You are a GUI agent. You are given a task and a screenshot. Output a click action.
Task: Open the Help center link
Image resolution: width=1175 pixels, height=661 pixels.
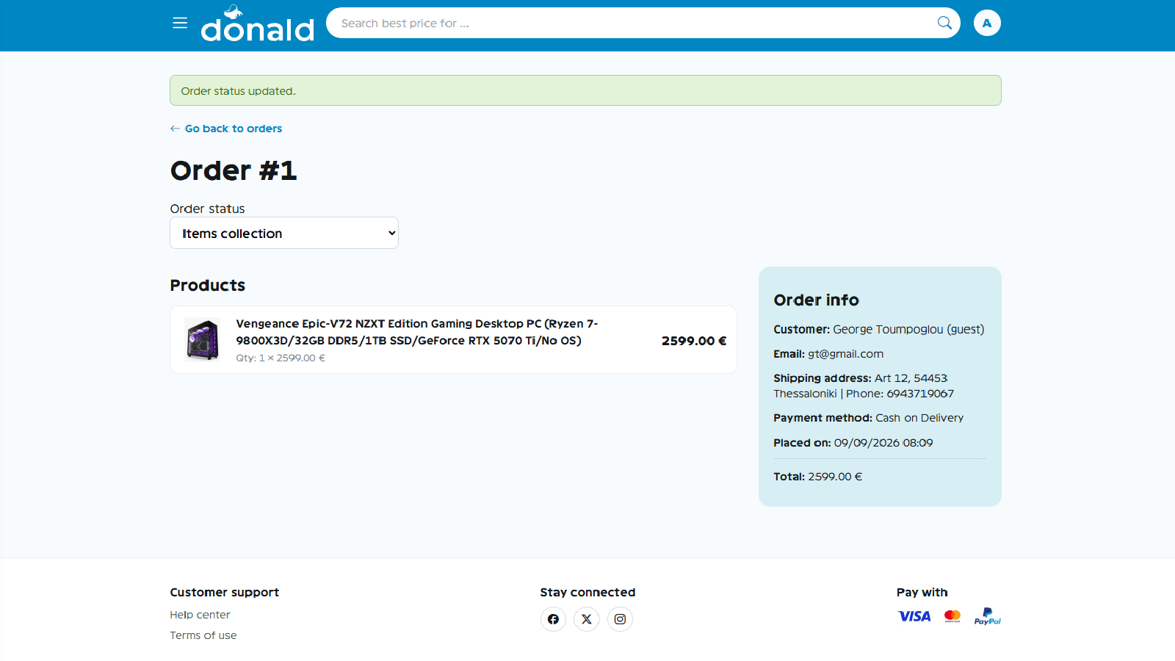point(200,615)
